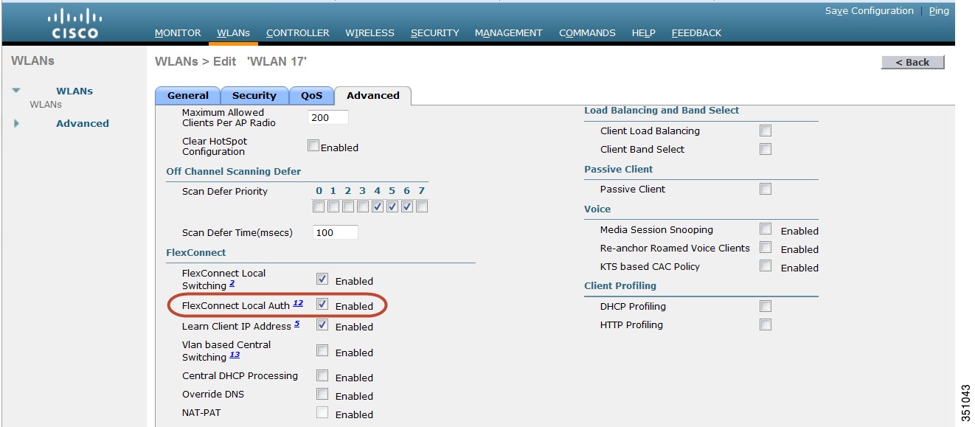Viewport: 975px width, 427px height.
Task: Open footnote 13 link for Central Switching
Action: (235, 355)
